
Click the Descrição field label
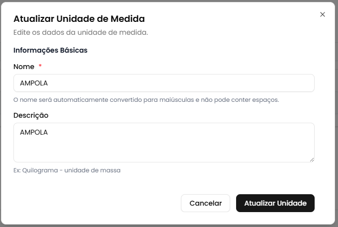click(31, 115)
